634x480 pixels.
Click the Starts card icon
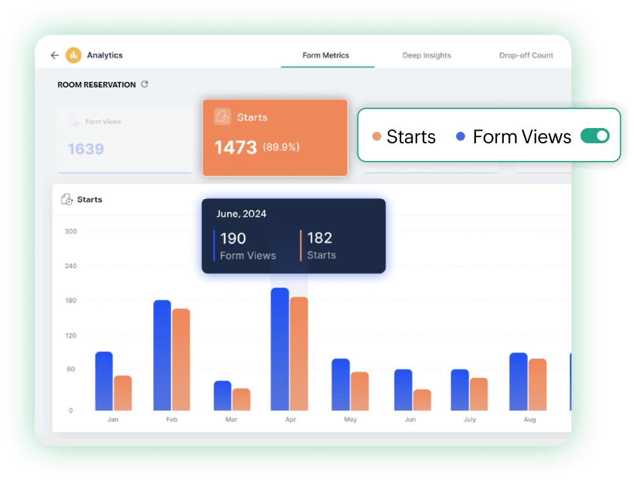pos(222,117)
